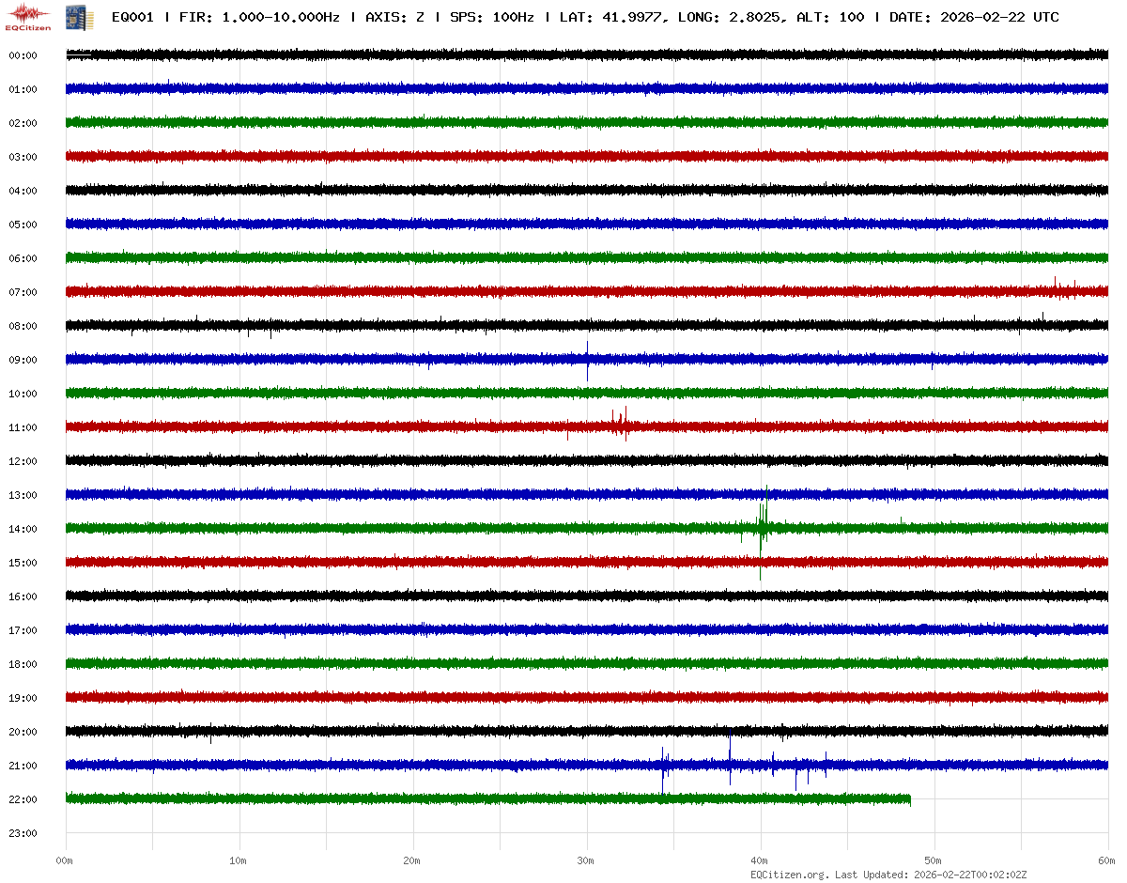Select the FIR 1.000-10.000Hz filter label
The image size is (1127, 883).
259,18
